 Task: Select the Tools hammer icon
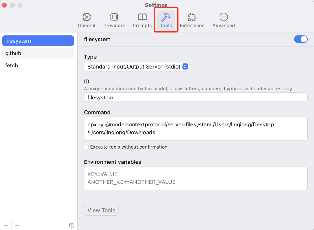click(166, 17)
